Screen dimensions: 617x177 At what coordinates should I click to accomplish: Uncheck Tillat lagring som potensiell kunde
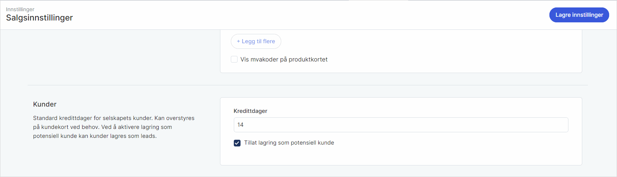tap(237, 143)
